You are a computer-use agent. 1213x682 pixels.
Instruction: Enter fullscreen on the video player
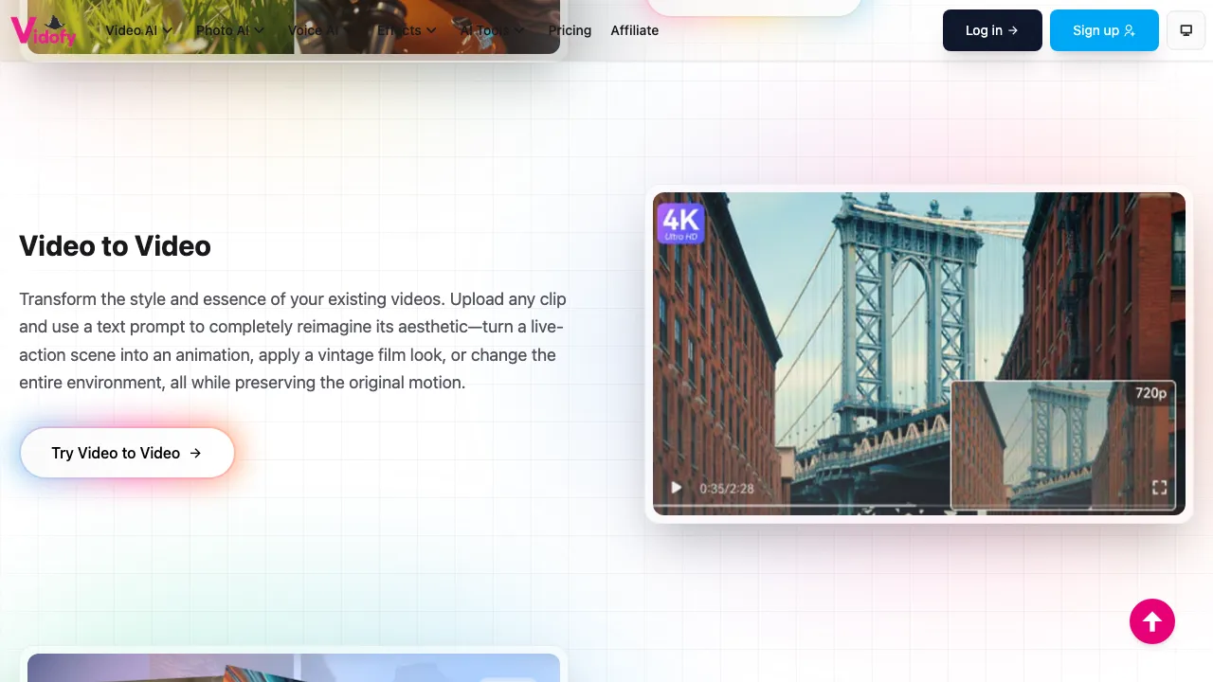(1160, 487)
